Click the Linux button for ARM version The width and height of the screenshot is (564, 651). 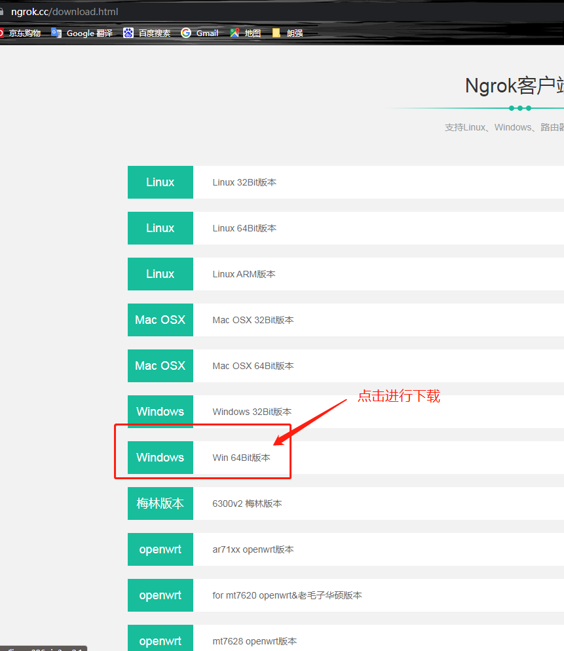[160, 274]
